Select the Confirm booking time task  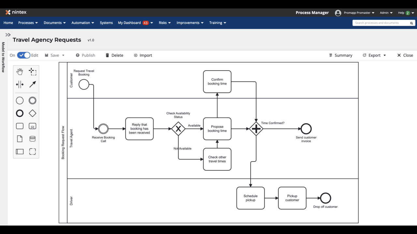point(217,82)
